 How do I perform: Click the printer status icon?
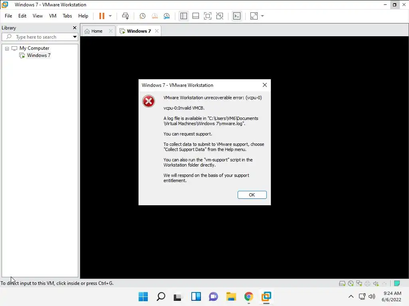367,283
